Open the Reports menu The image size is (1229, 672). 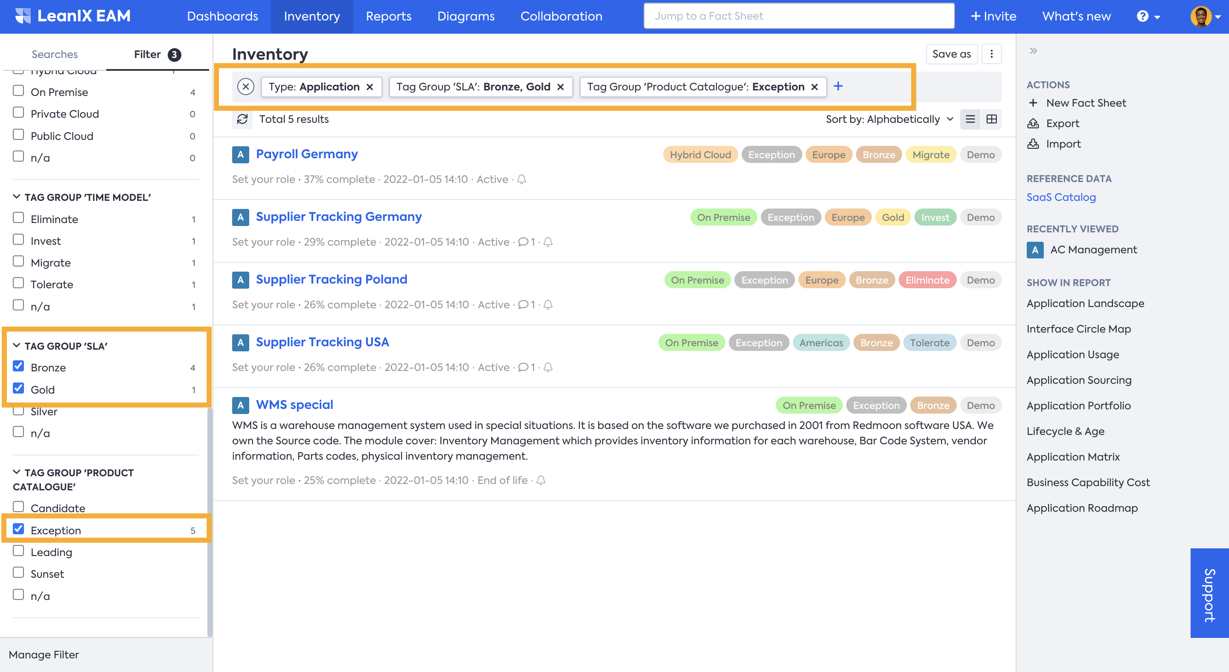388,16
